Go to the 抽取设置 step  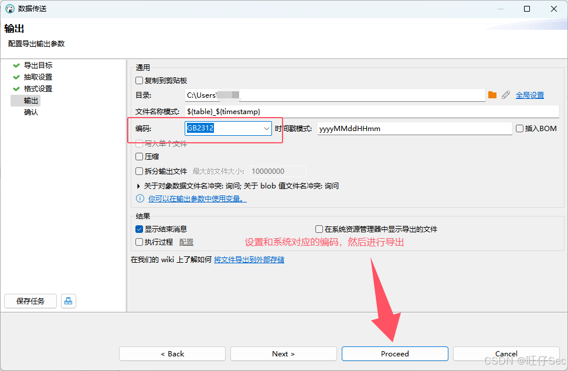[38, 77]
